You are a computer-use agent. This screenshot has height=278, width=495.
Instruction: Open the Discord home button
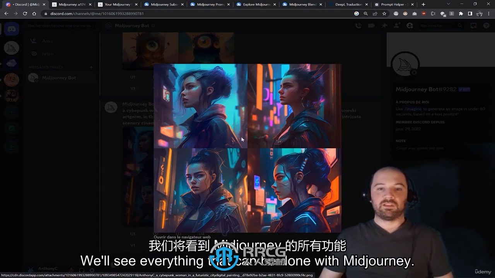11,29
